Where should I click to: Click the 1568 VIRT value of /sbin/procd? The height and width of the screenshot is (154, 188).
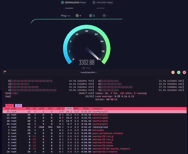point(41,127)
